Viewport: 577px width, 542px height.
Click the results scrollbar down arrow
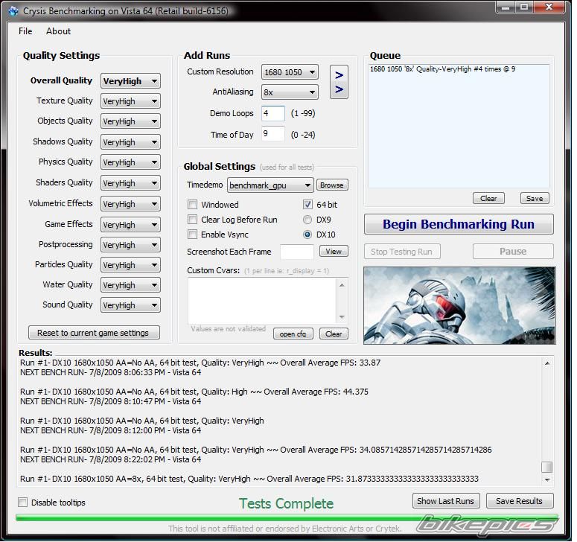[547, 481]
